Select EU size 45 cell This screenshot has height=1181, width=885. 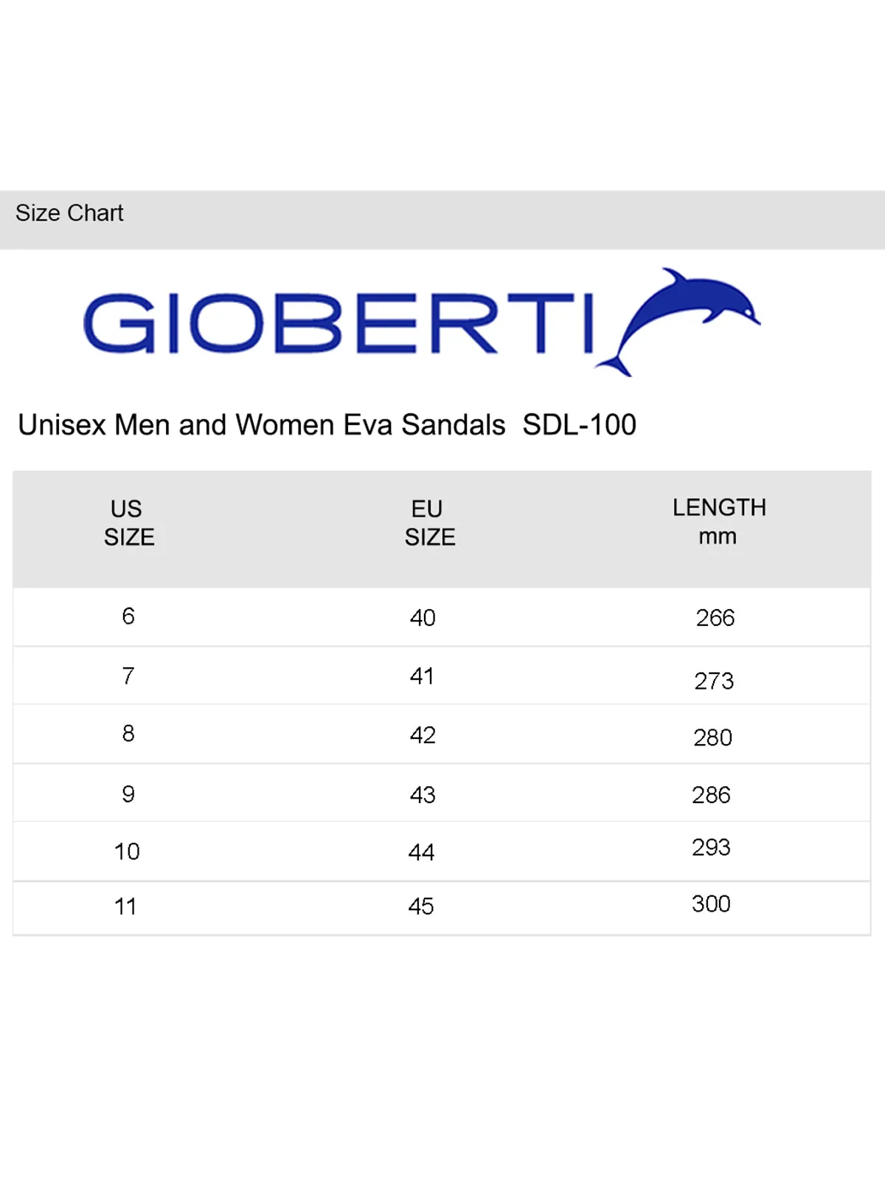(x=421, y=906)
